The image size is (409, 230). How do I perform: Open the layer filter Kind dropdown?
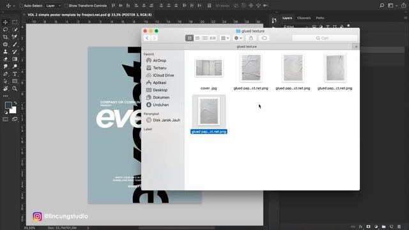coord(295,27)
